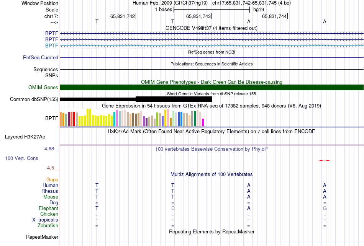Click the '1 bases' scale bar
This screenshot has width=364, height=246.
click(212, 10)
